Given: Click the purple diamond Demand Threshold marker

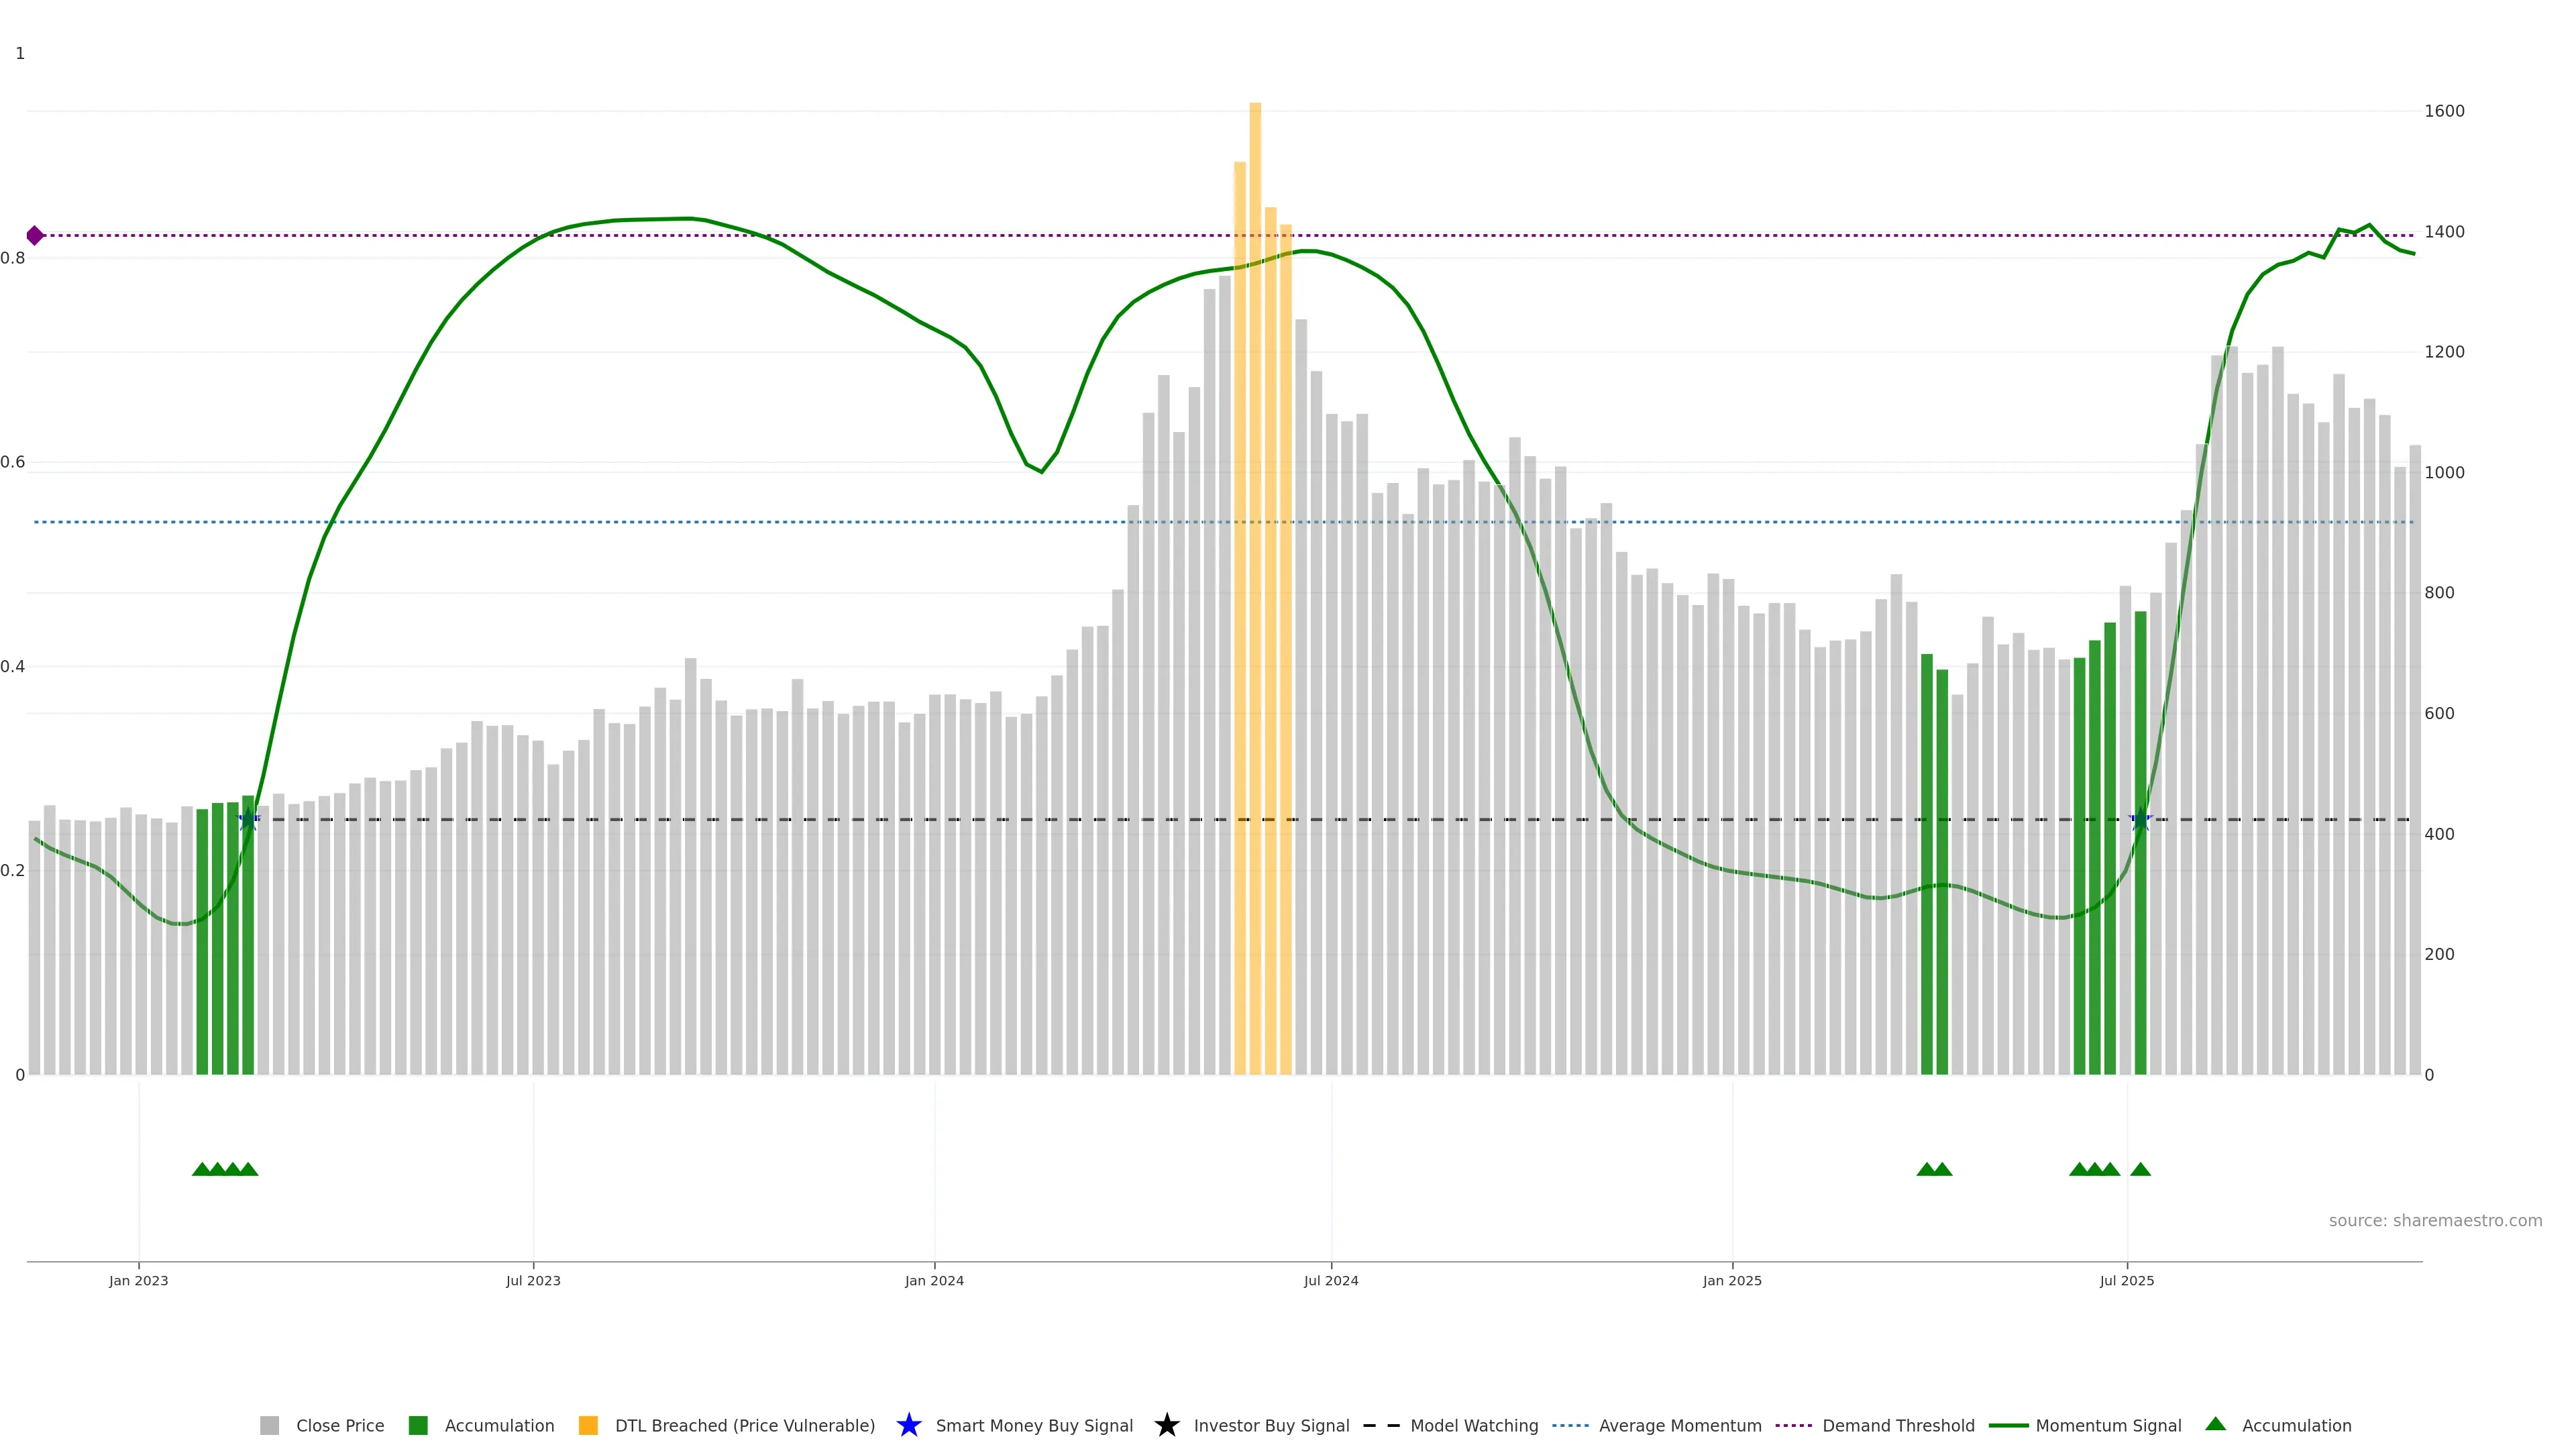Looking at the screenshot, I should coord(35,236).
